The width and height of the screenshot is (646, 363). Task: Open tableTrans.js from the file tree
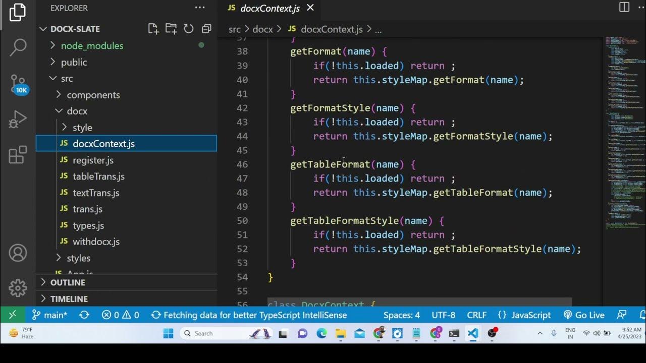coord(98,176)
